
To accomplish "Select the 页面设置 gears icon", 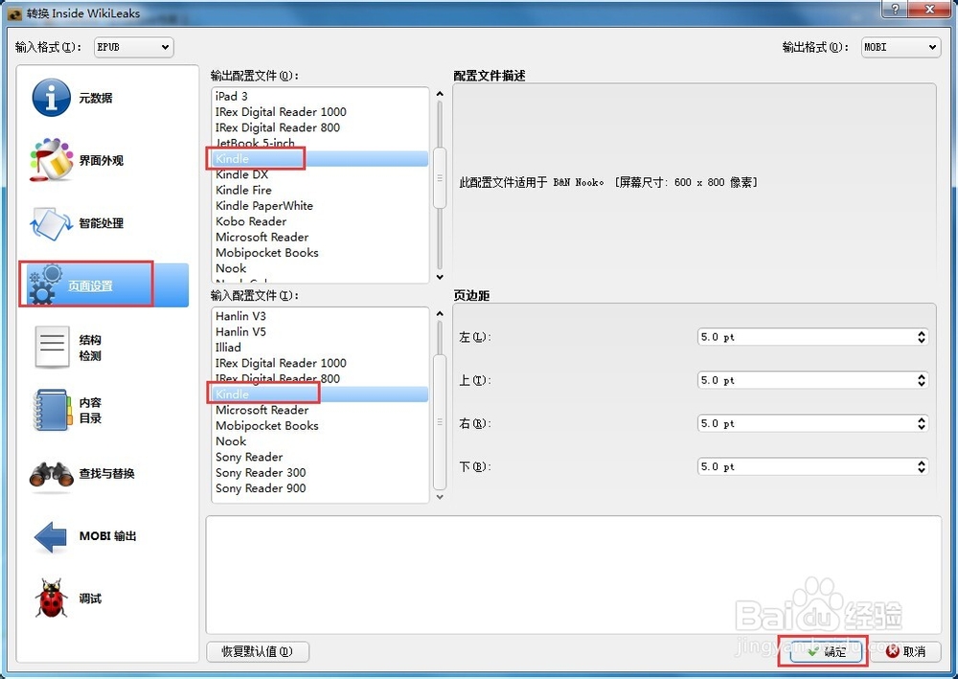I will click(x=46, y=285).
